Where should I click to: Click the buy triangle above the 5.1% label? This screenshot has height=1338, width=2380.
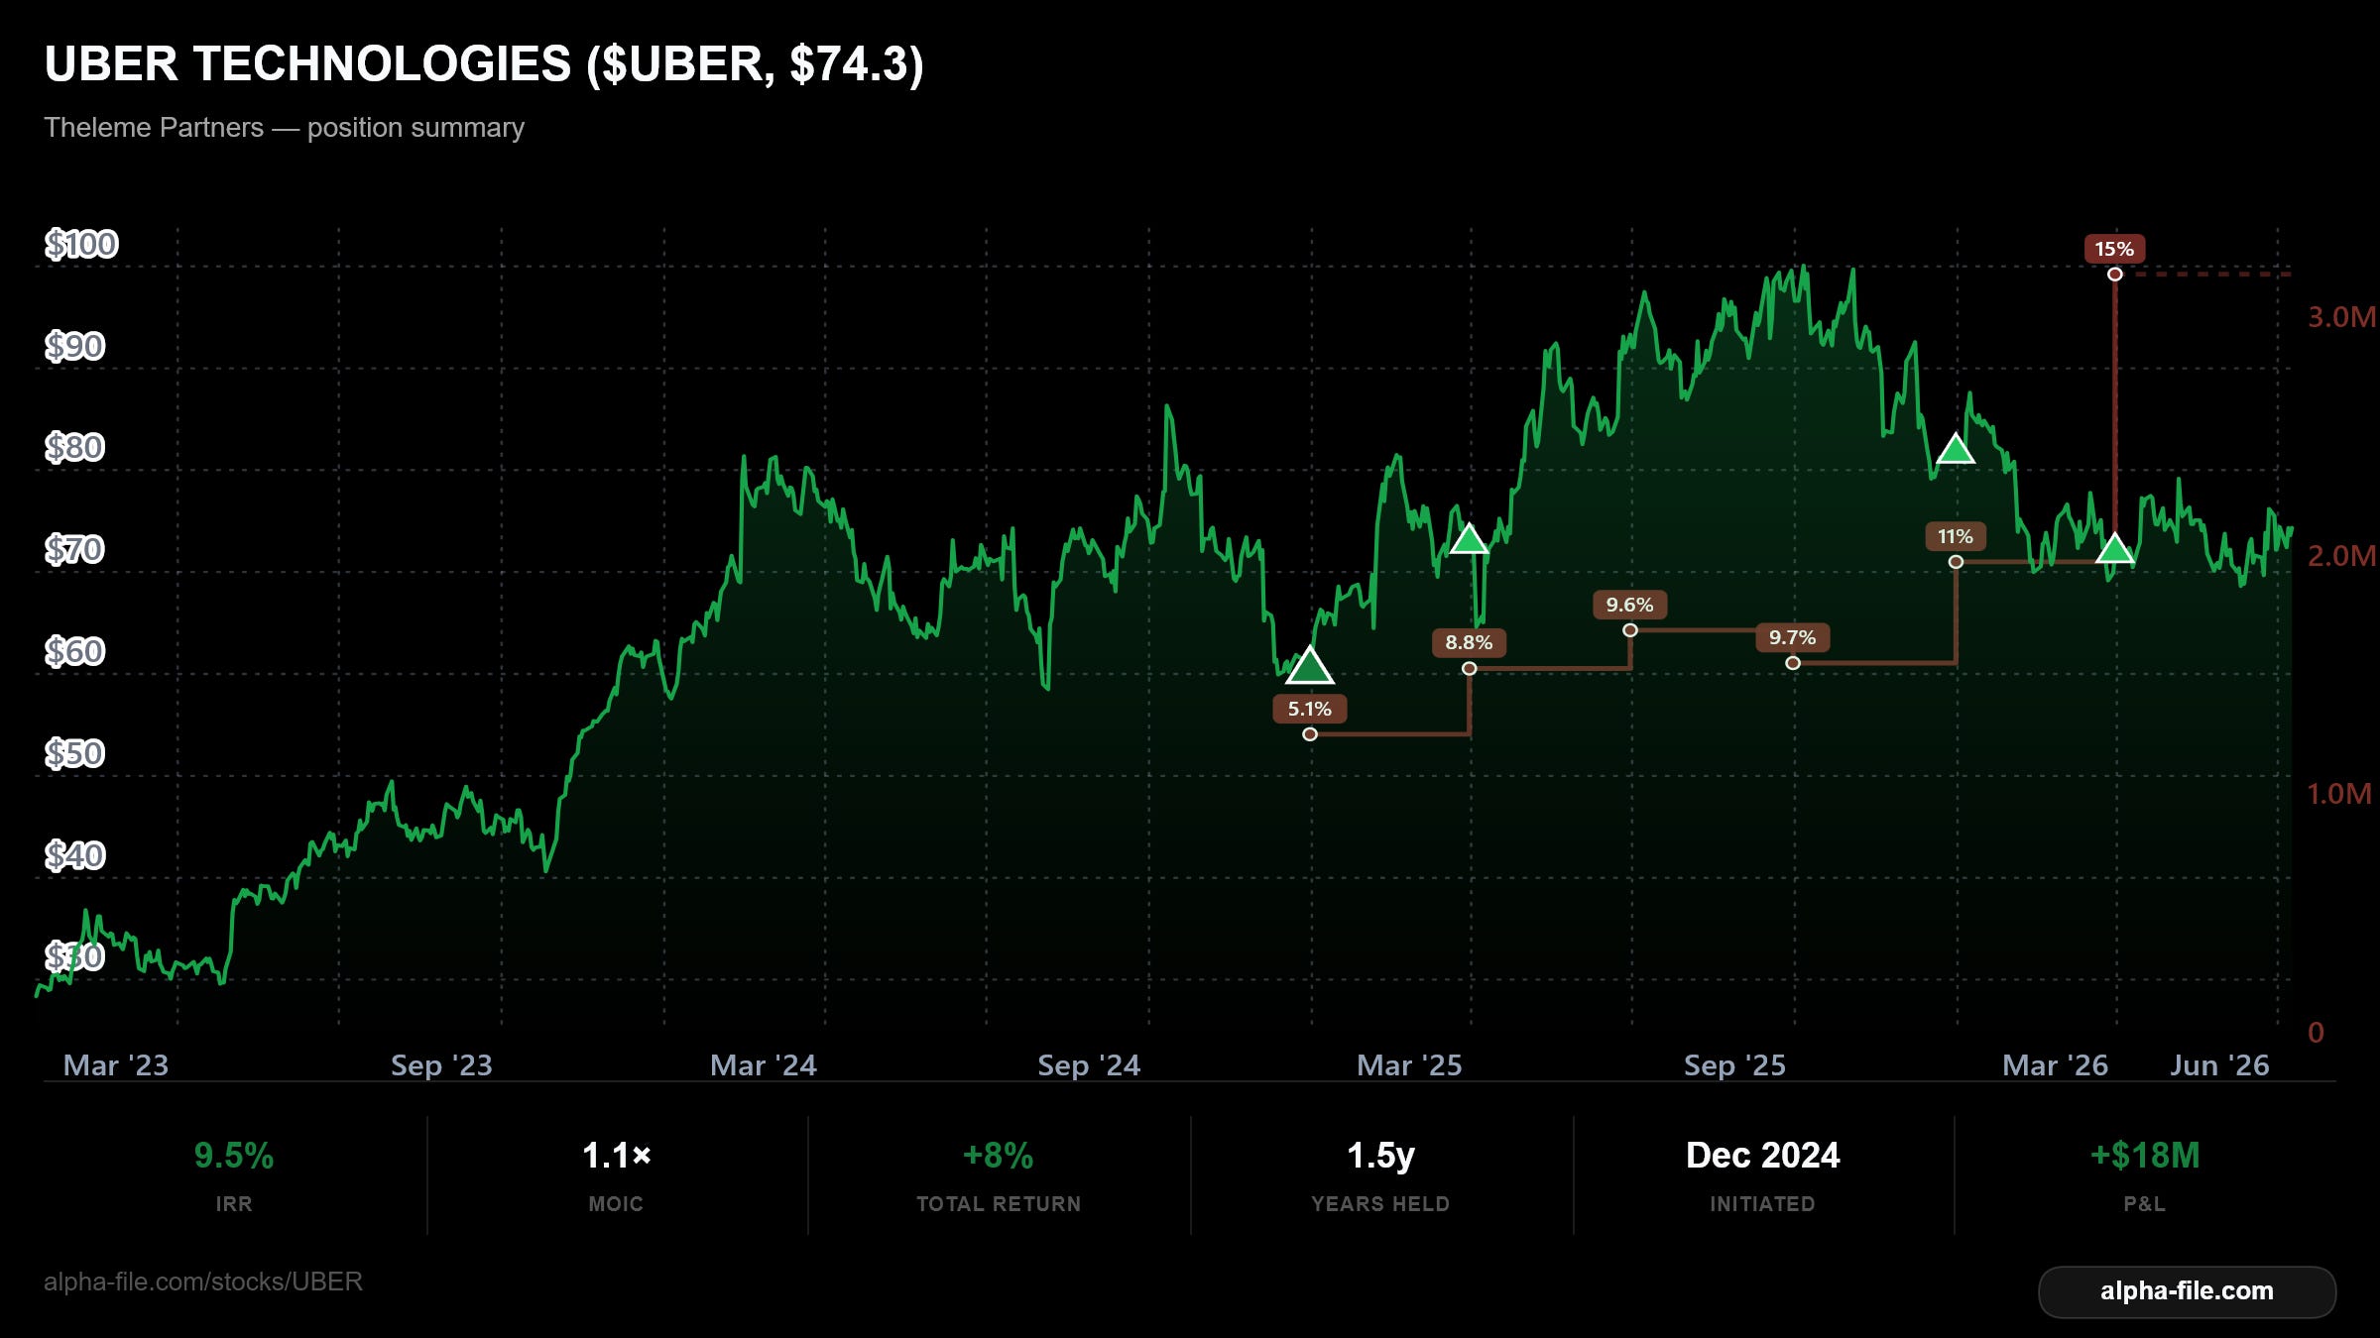(1309, 666)
